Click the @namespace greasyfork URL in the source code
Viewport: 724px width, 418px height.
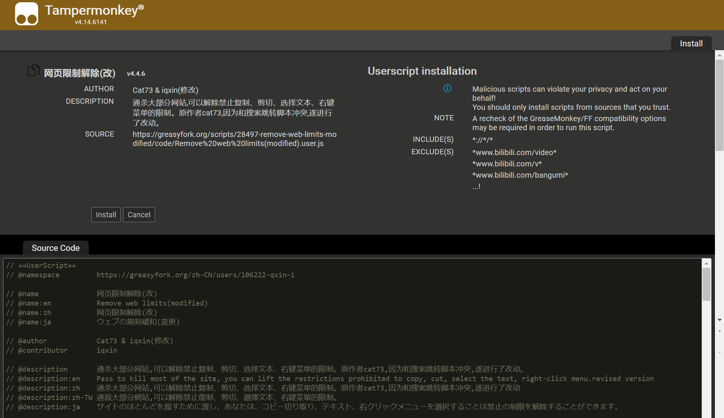(x=195, y=275)
